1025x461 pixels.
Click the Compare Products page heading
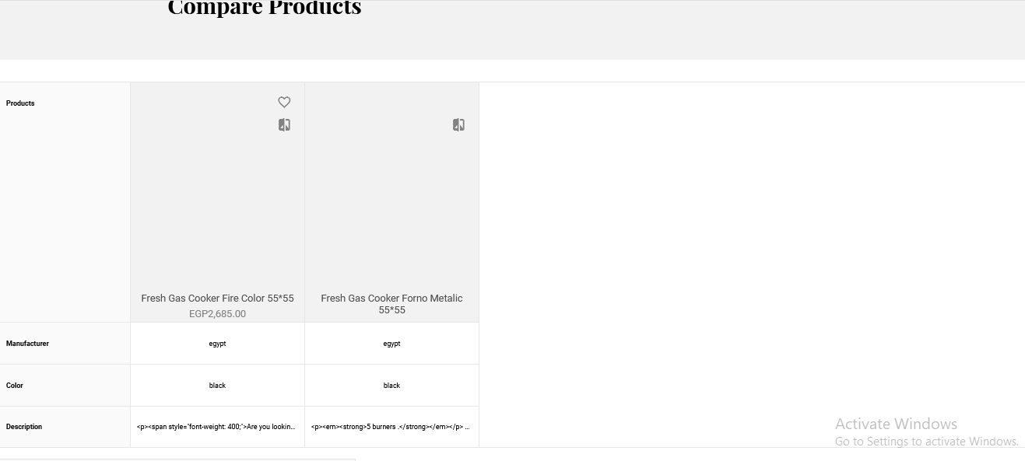tap(263, 9)
